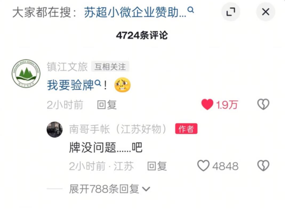
Task: Close the comments panel
Action: [x=265, y=12]
